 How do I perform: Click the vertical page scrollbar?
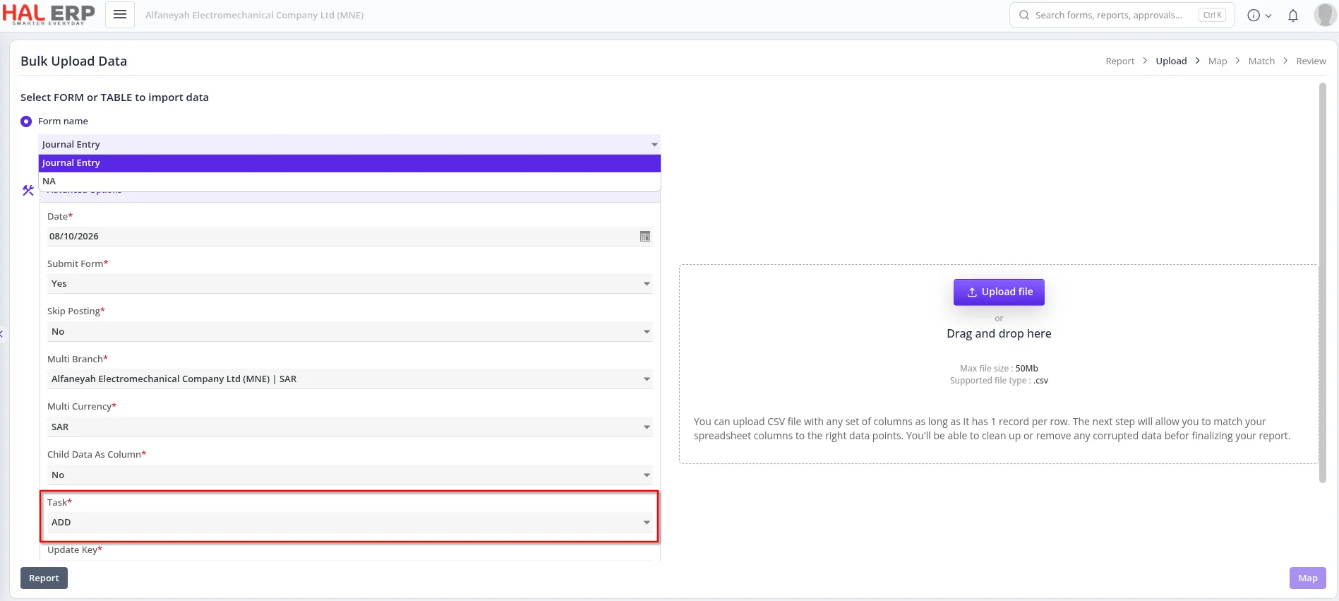(x=1323, y=282)
